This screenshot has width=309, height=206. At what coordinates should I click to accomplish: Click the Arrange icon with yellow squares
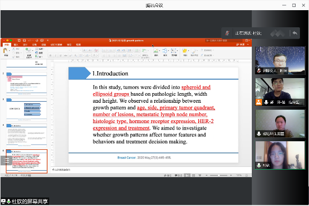click(x=184, y=51)
